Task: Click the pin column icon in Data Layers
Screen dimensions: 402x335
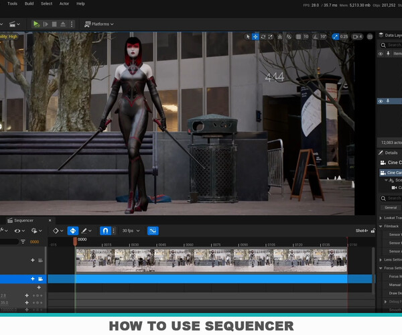Action: [x=388, y=54]
